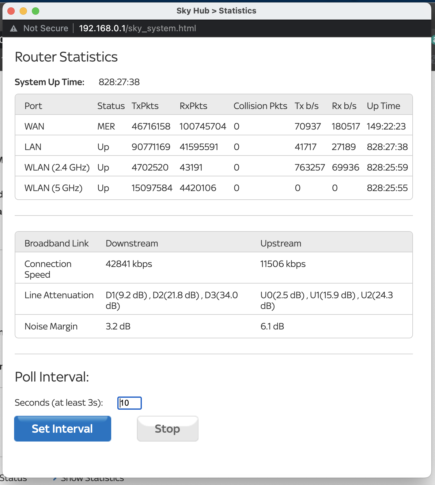Select the Noise Margin row label
This screenshot has width=435, height=485.
(51, 326)
